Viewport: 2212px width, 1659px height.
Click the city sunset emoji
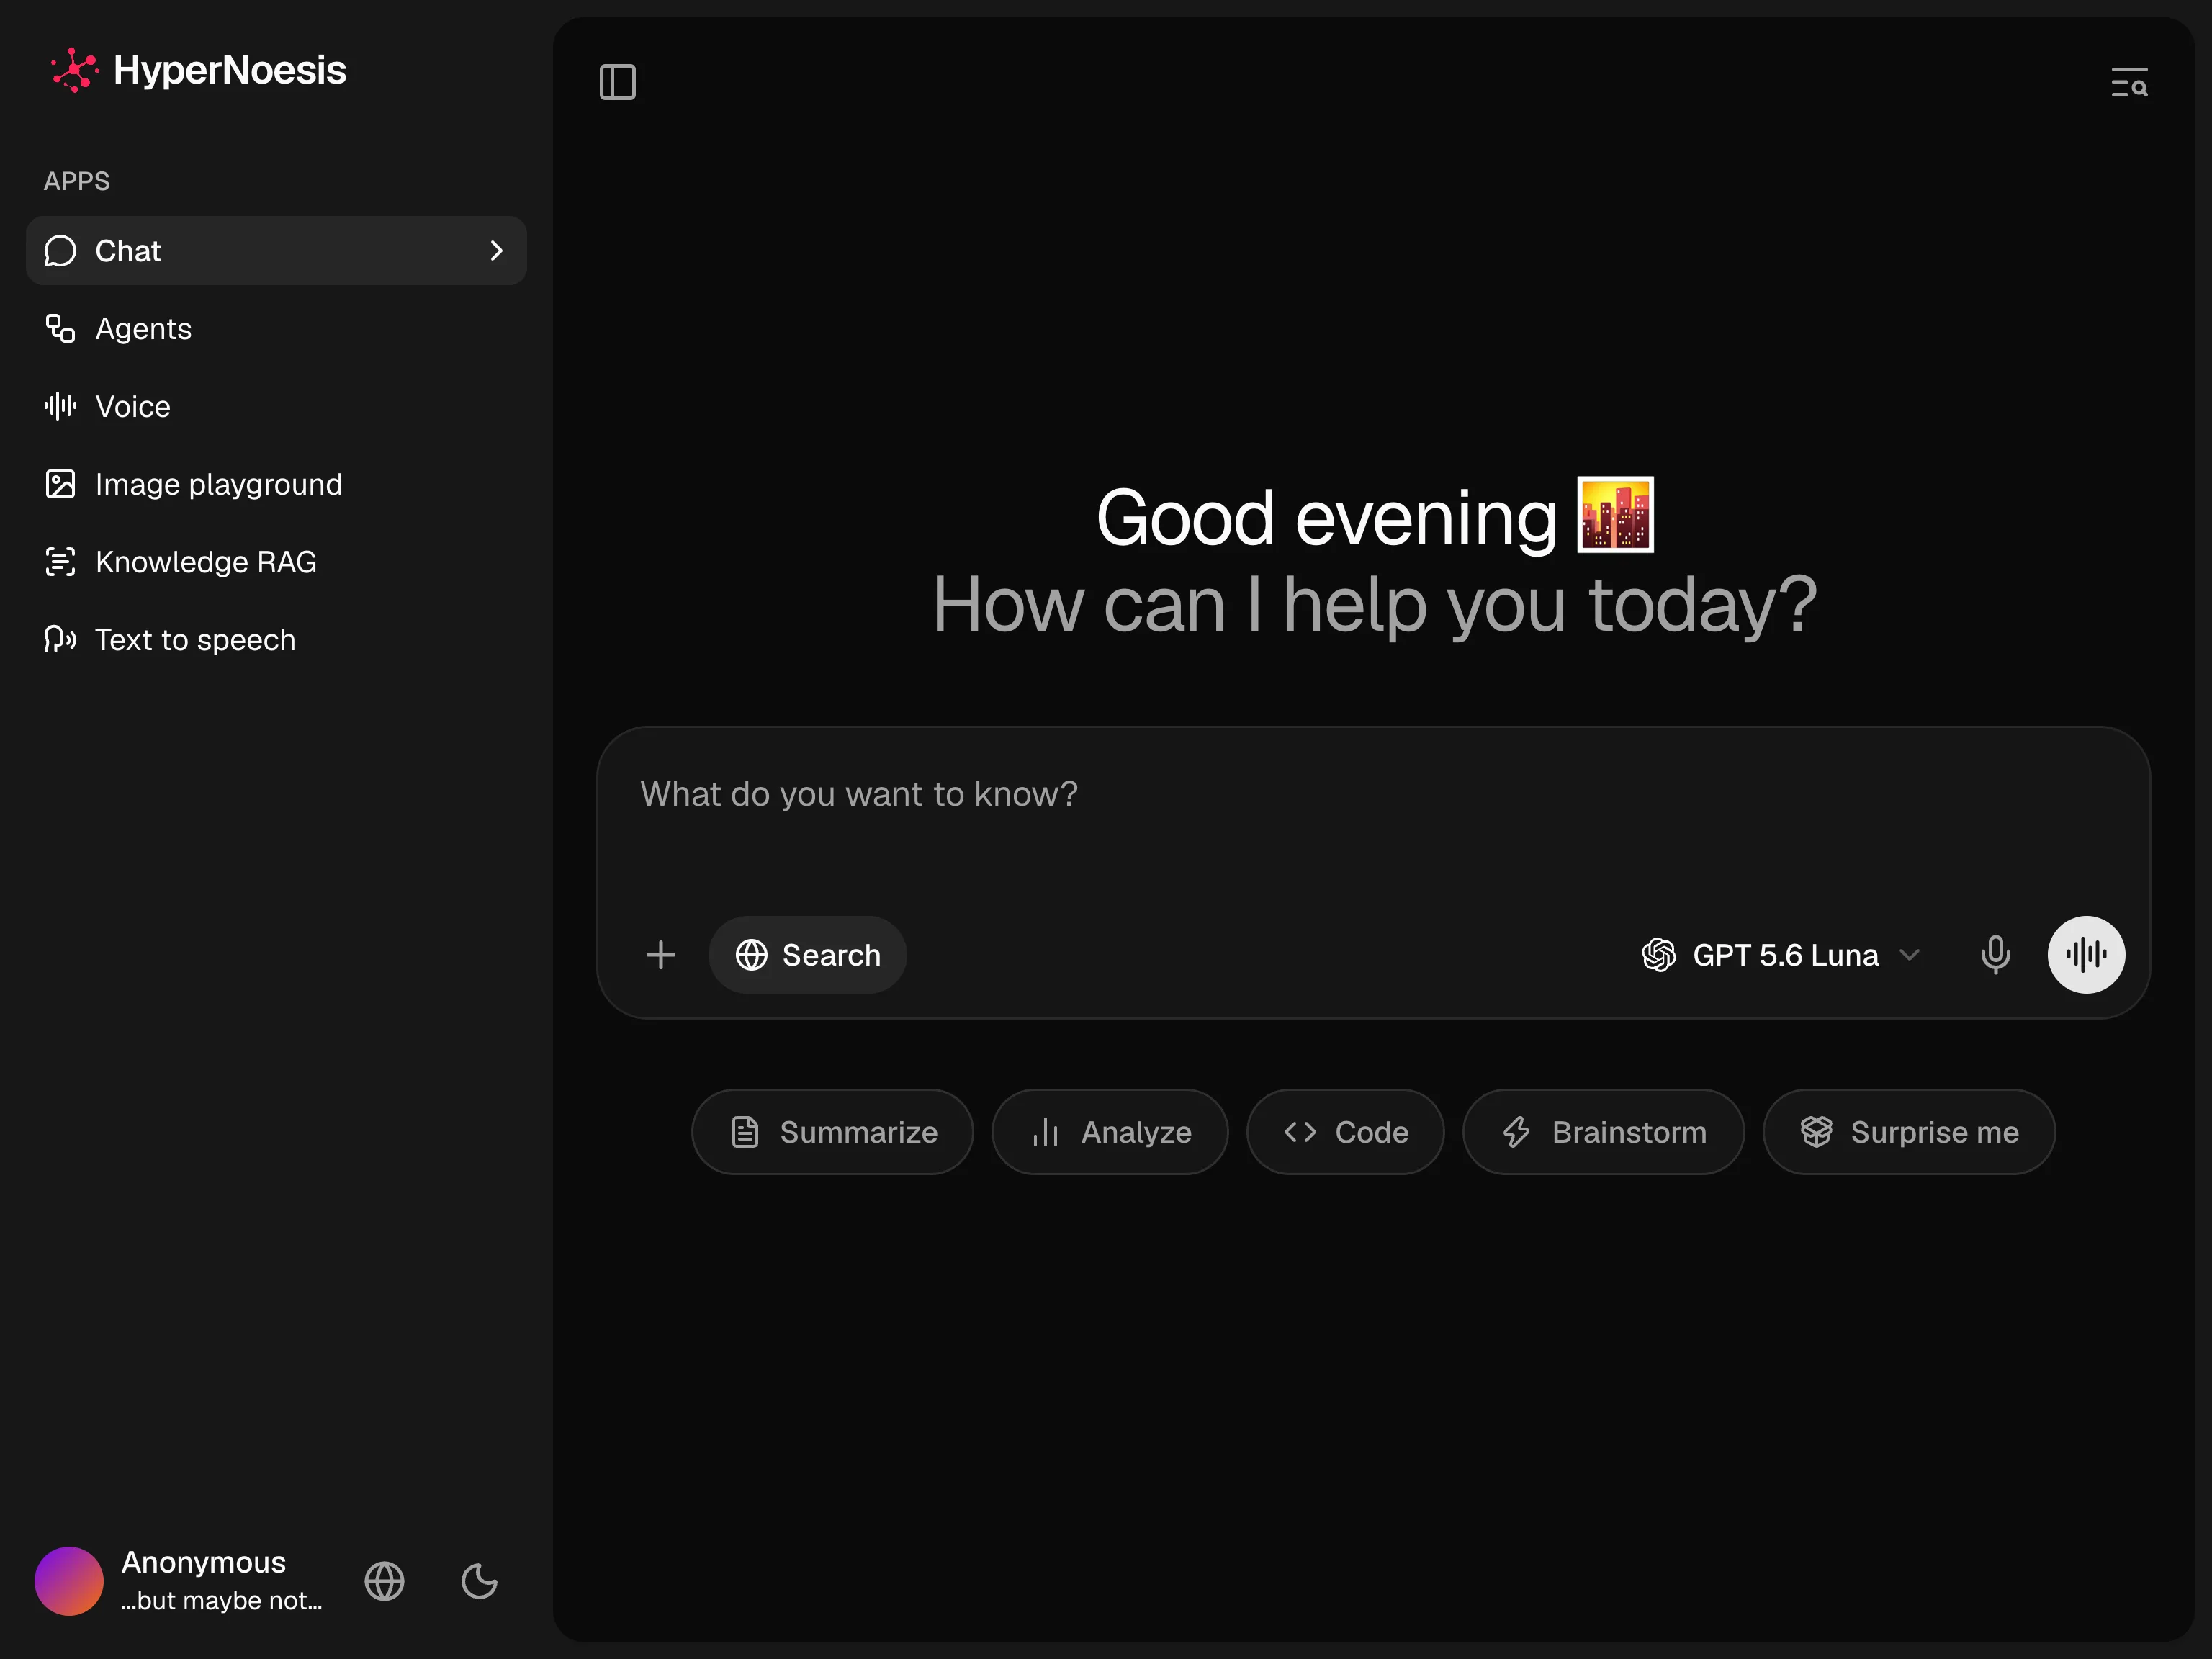[1615, 515]
